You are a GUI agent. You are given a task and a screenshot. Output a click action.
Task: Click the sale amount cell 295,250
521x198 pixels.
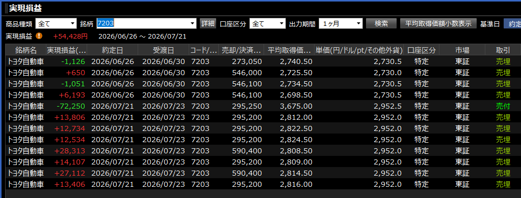[x=247, y=106]
